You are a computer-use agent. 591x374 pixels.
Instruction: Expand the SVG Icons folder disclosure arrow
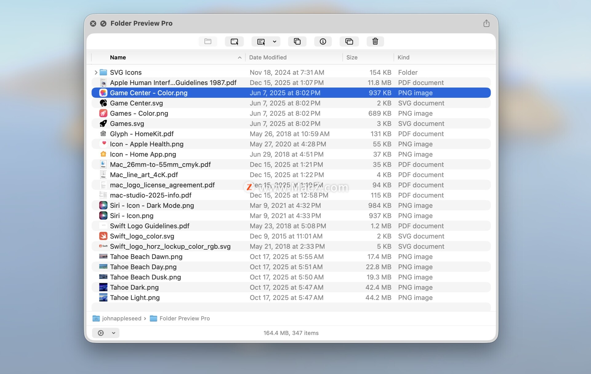coord(96,72)
